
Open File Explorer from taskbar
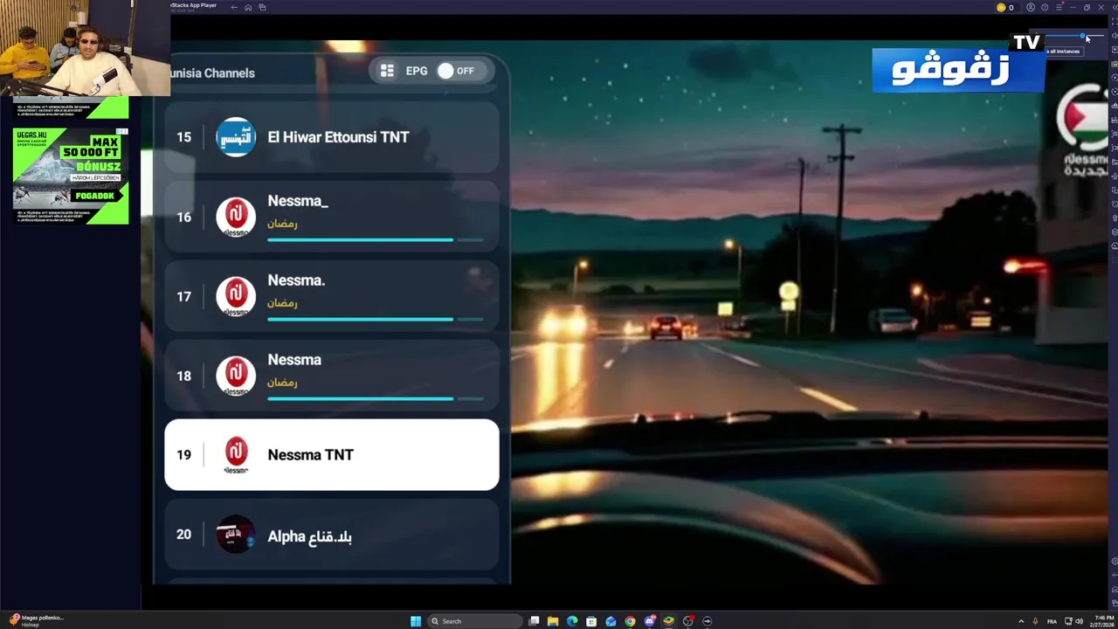(x=553, y=621)
